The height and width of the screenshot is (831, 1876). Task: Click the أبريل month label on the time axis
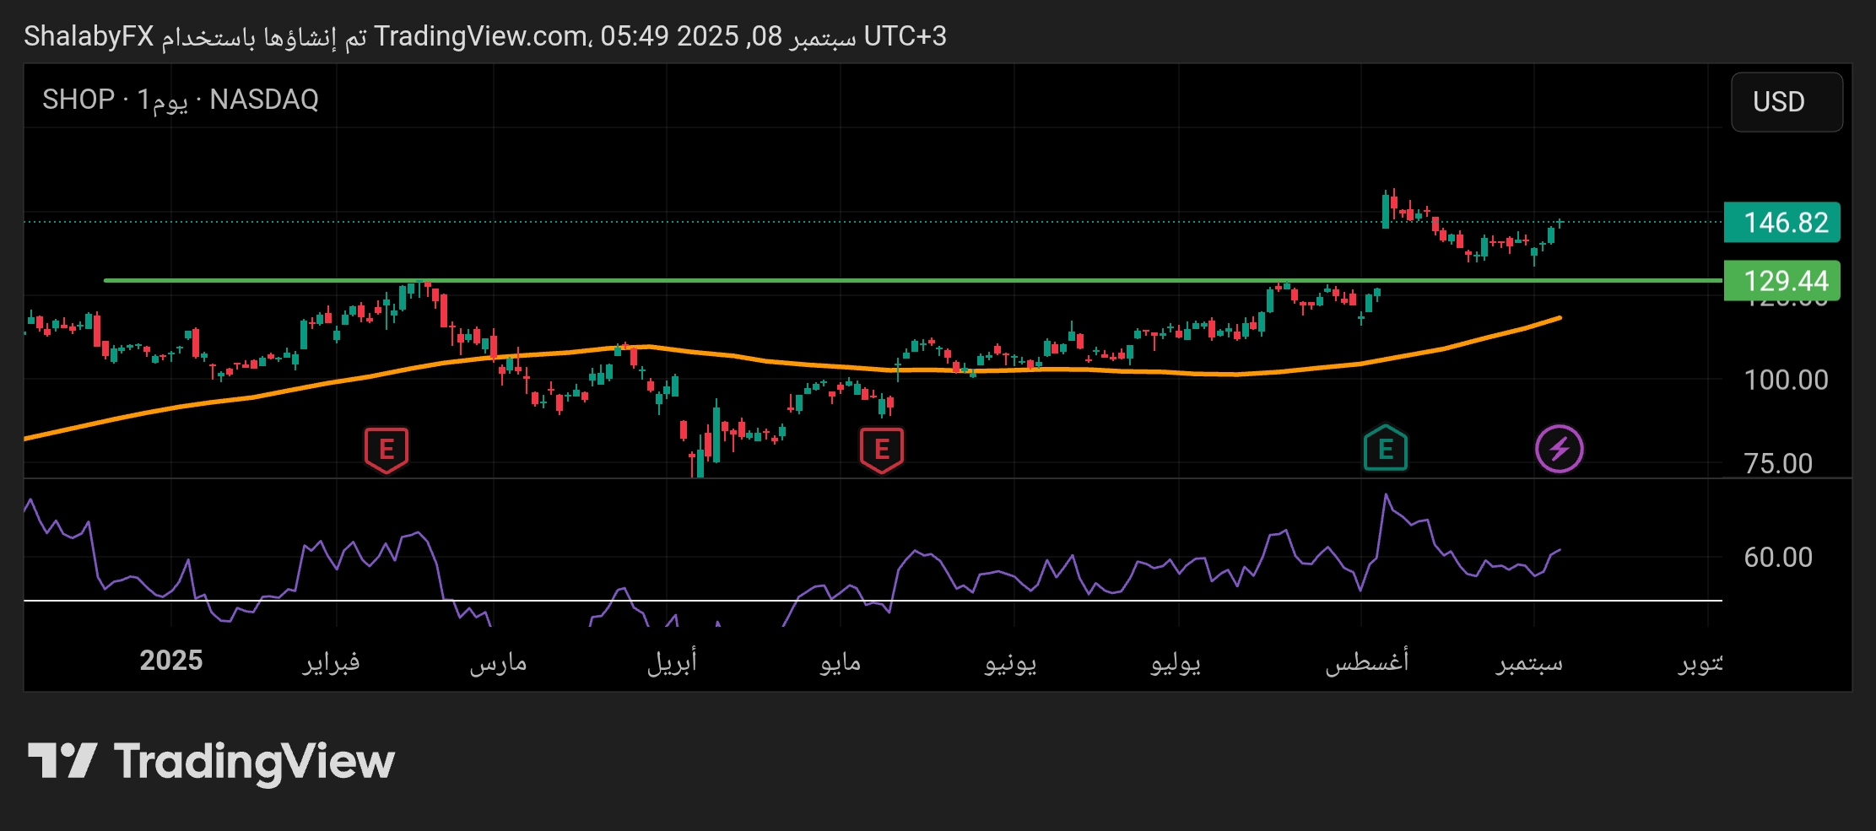pos(672,662)
